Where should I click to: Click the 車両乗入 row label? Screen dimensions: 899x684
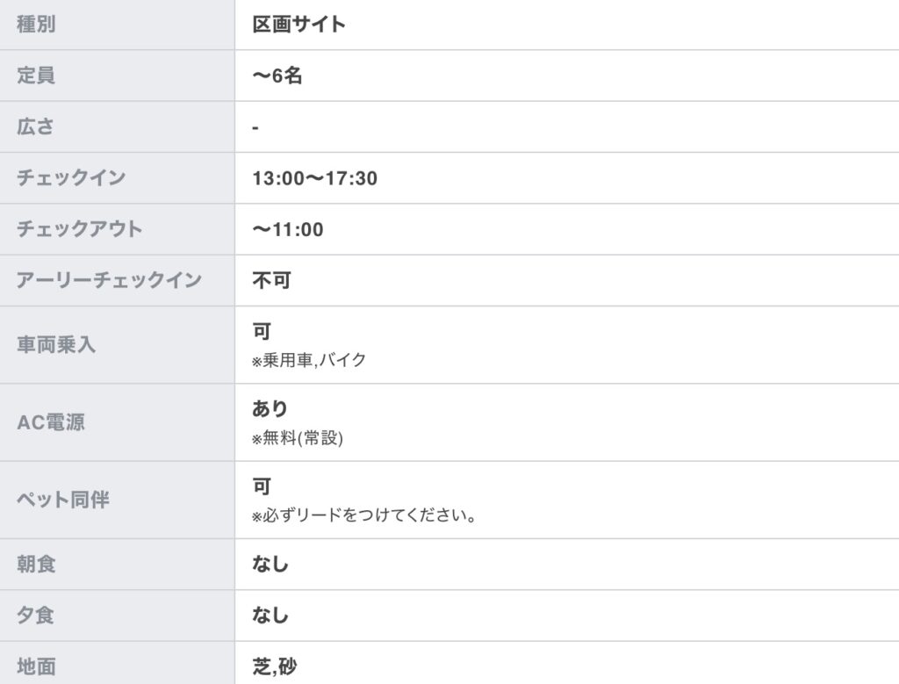pos(55,344)
